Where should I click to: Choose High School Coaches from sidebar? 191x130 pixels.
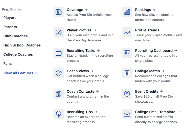point(22,45)
